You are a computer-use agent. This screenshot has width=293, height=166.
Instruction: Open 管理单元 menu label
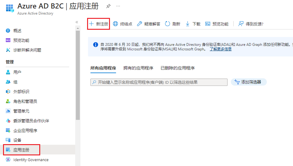[x=21, y=111]
